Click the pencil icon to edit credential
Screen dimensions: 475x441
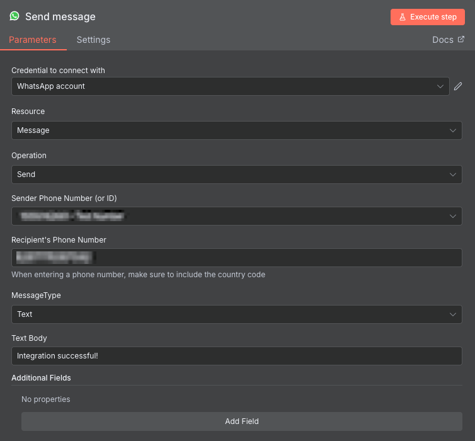point(458,86)
